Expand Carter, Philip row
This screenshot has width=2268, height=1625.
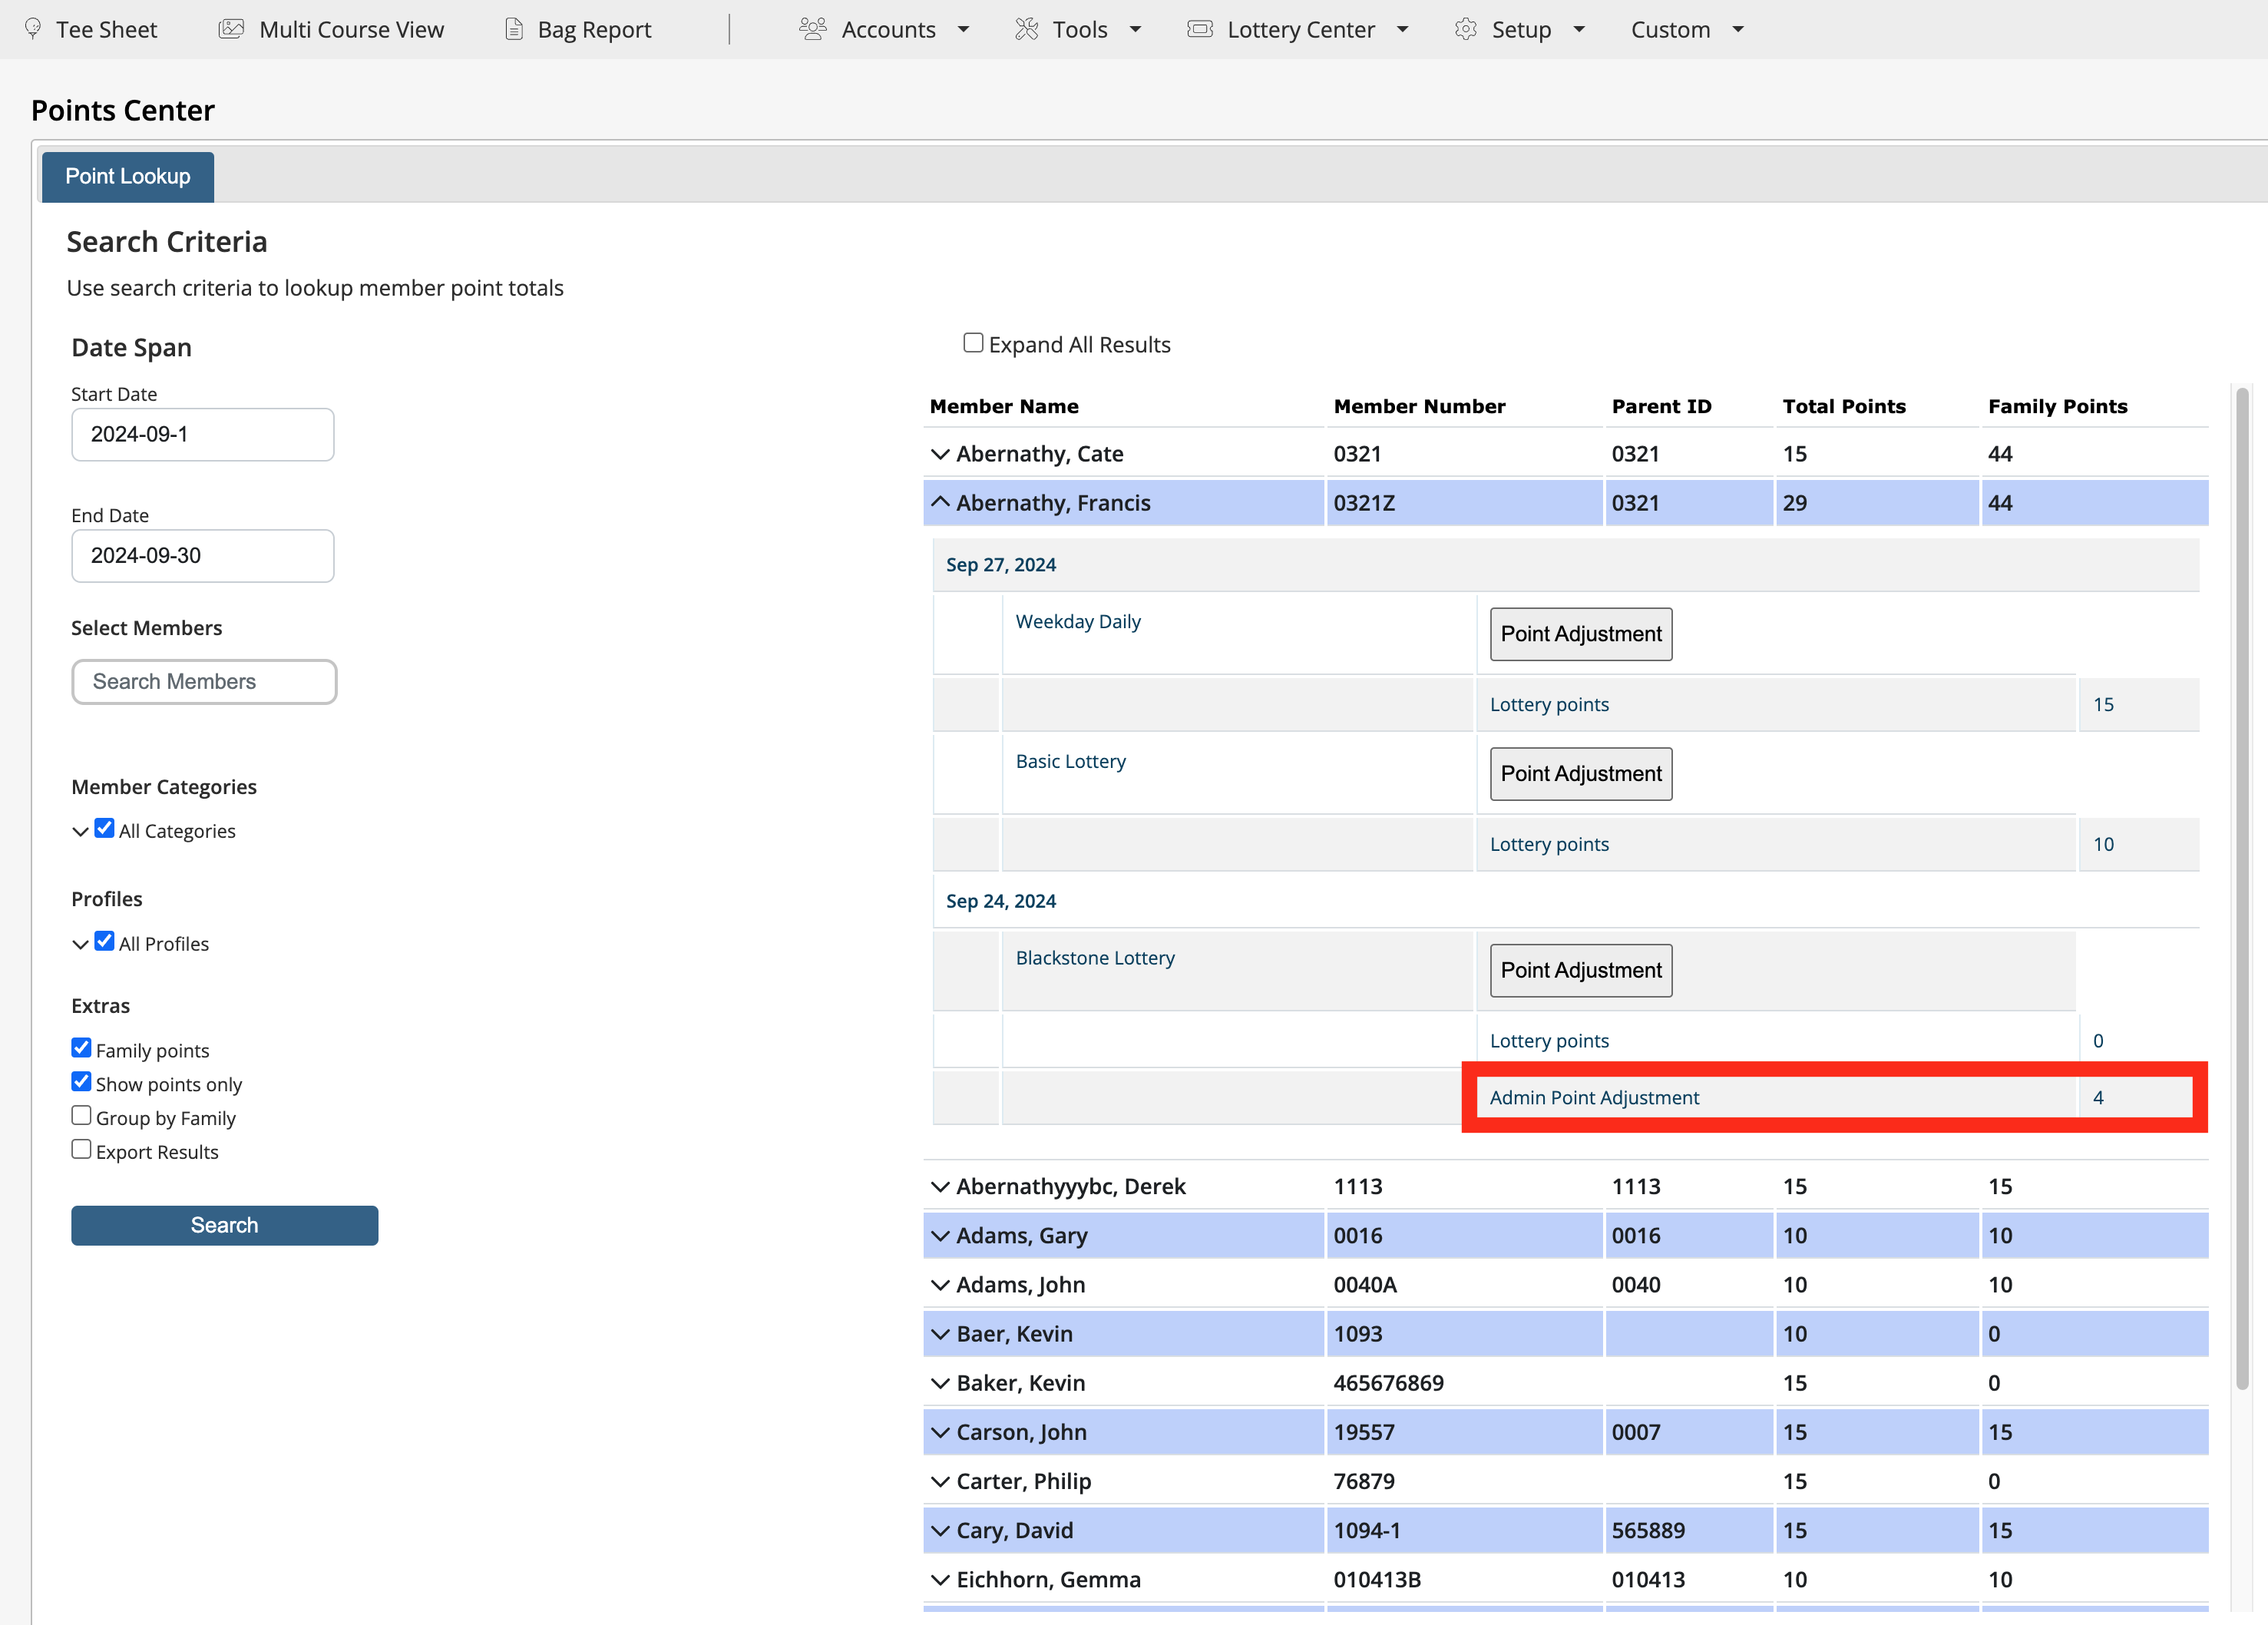coord(940,1481)
